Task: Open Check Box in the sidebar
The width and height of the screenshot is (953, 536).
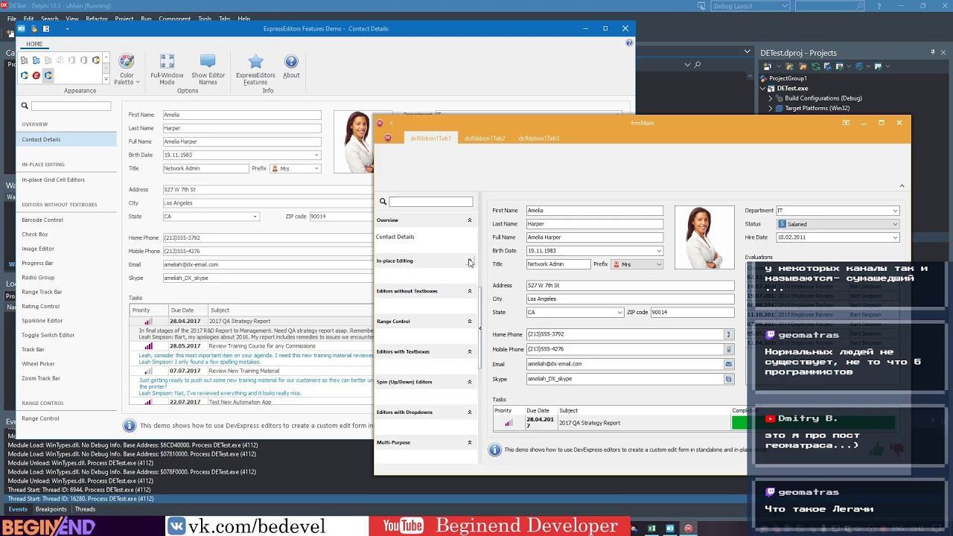Action: pyautogui.click(x=35, y=234)
